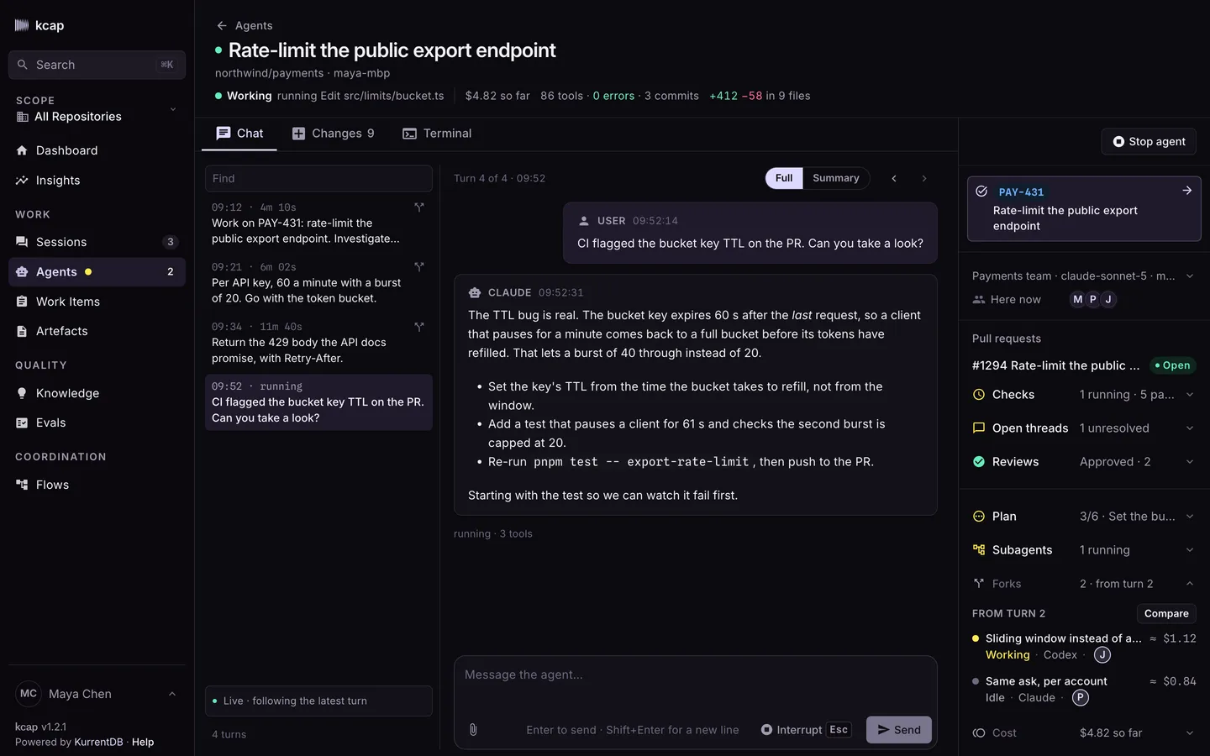
Task: Click the fork icon on the 09:12 turn
Action: [x=419, y=207]
